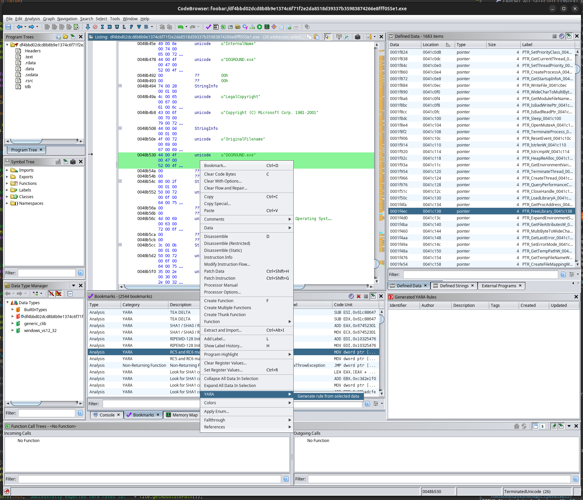
Task: Toggle Bookmarks navigate on incoming location icon
Action: [x=373, y=296]
